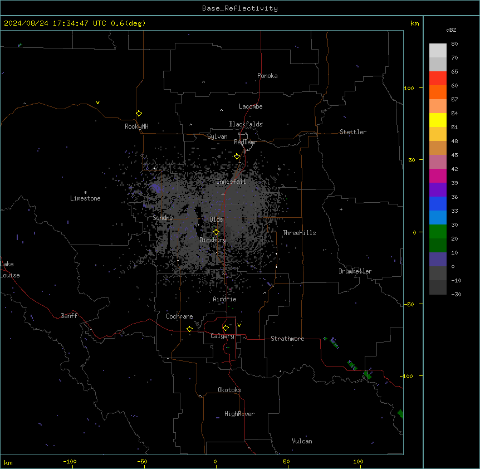Click the RedDeer city label
The width and height of the screenshot is (480, 469).
point(245,142)
